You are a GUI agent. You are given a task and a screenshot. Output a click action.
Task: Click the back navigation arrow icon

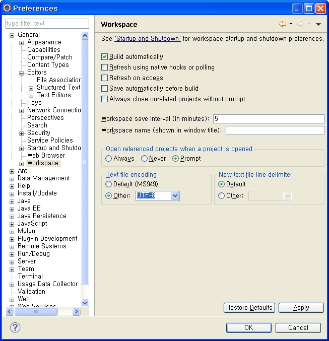(x=283, y=24)
